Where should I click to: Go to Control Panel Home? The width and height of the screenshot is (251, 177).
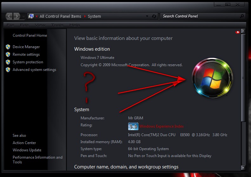click(x=30, y=35)
